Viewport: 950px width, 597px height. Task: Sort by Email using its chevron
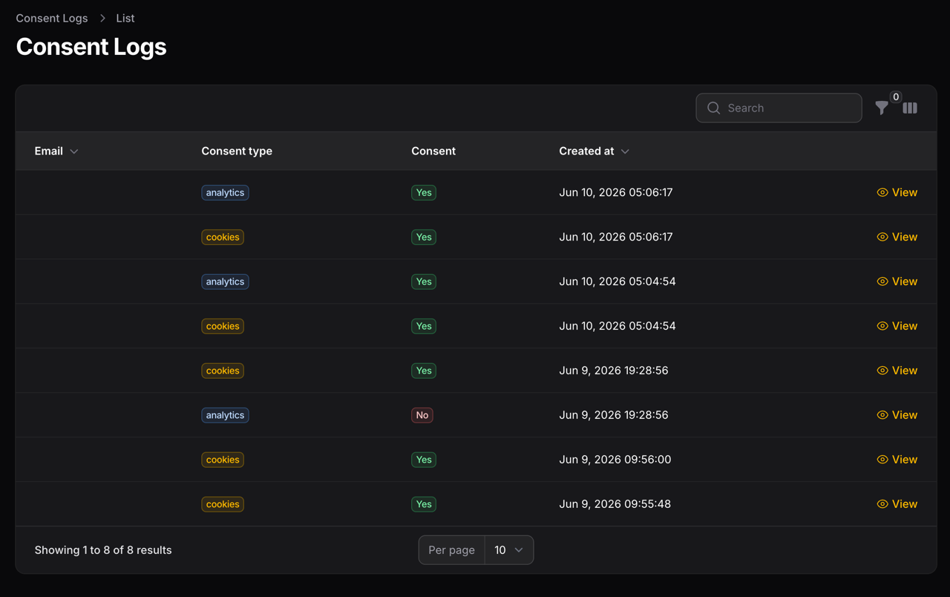[x=74, y=151]
